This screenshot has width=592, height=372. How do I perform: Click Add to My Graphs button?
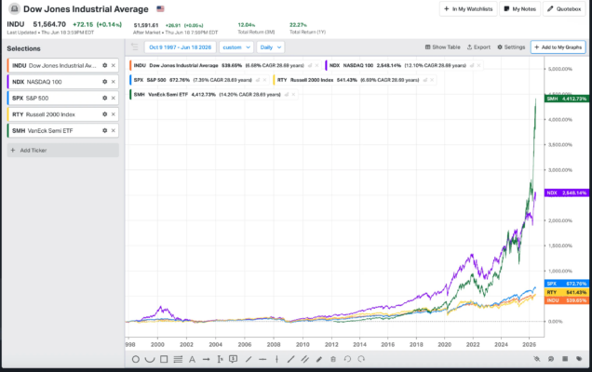pos(558,47)
